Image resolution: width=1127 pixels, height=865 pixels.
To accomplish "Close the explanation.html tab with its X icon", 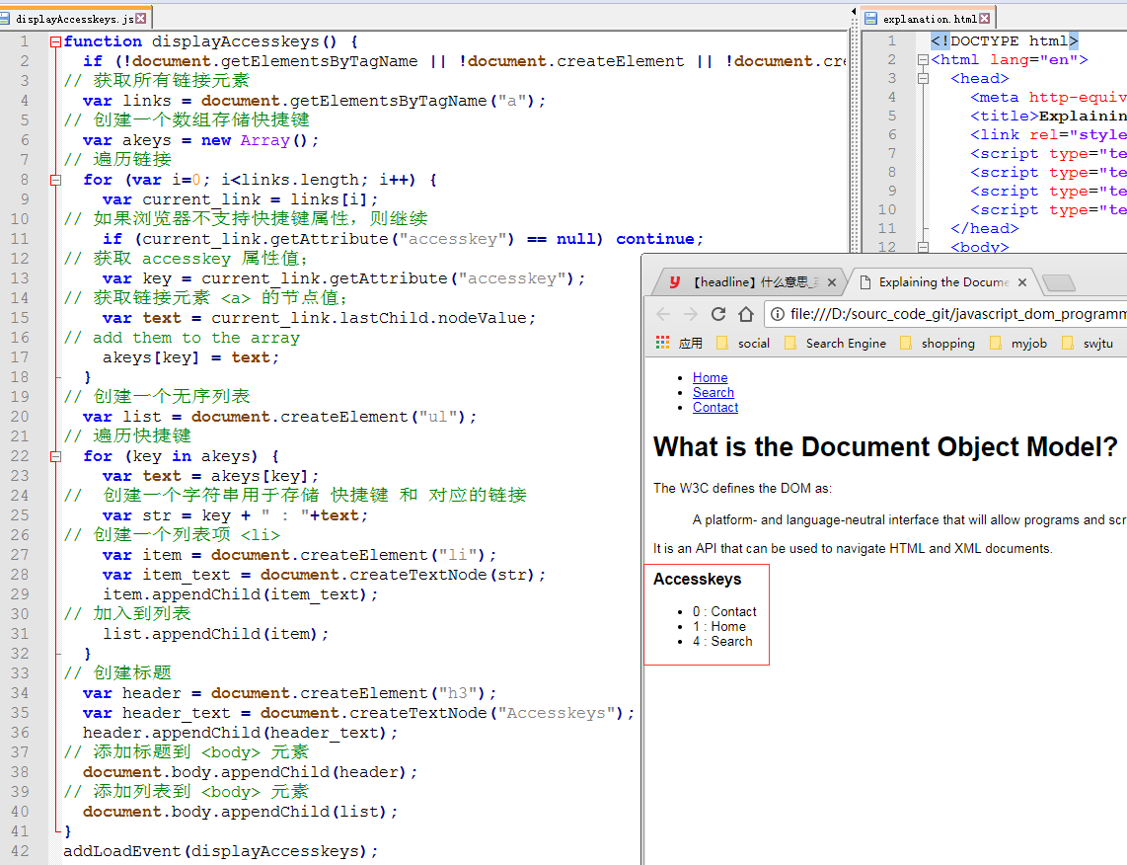I will coord(985,19).
